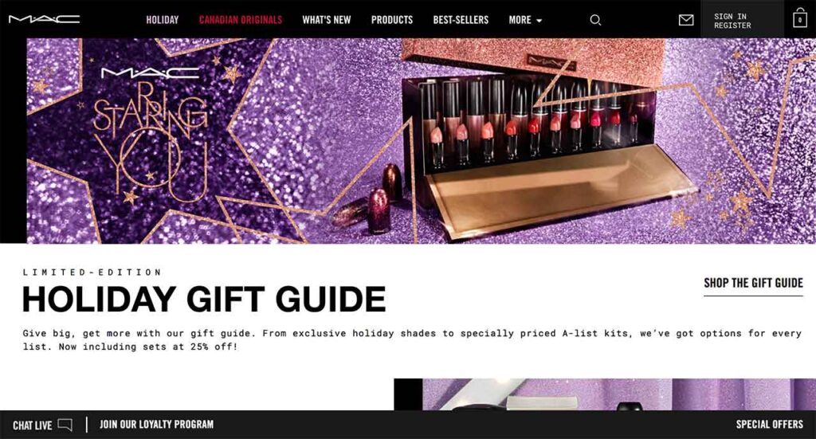Open Special Offers in bottom bar
Image resolution: width=816 pixels, height=439 pixels.
point(769,425)
